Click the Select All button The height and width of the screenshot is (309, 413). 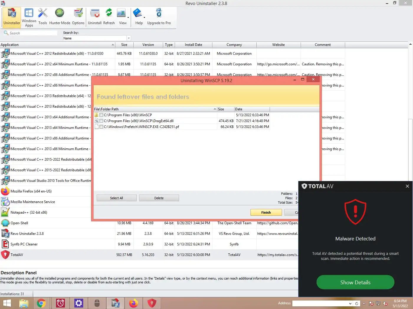(x=117, y=198)
